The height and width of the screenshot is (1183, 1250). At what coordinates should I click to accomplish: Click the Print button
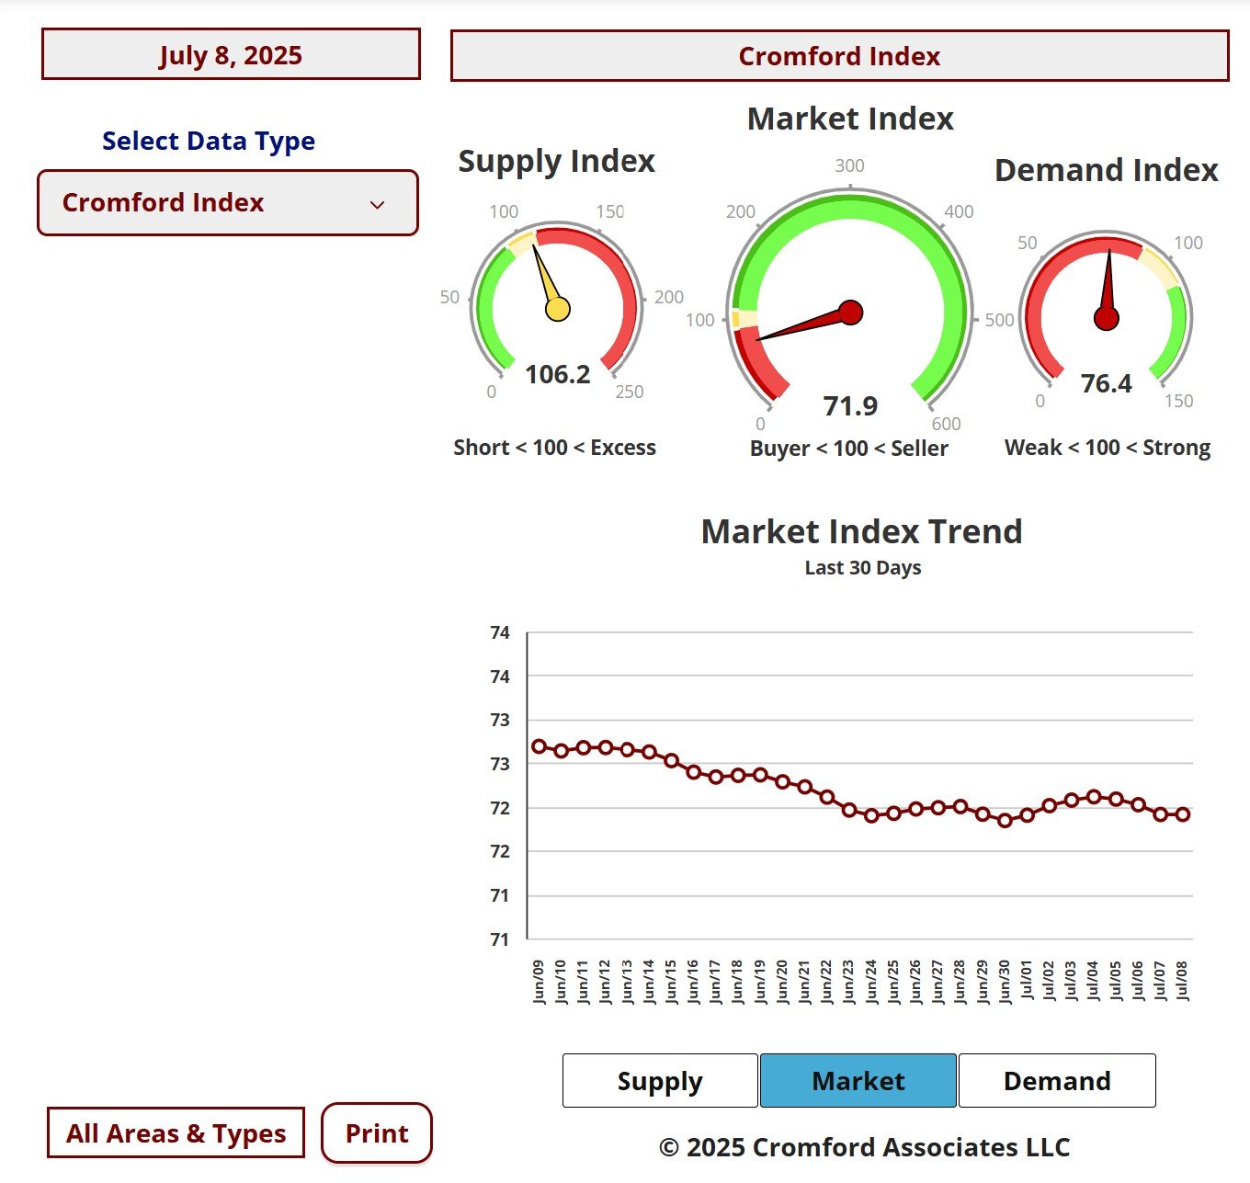coord(377,1133)
